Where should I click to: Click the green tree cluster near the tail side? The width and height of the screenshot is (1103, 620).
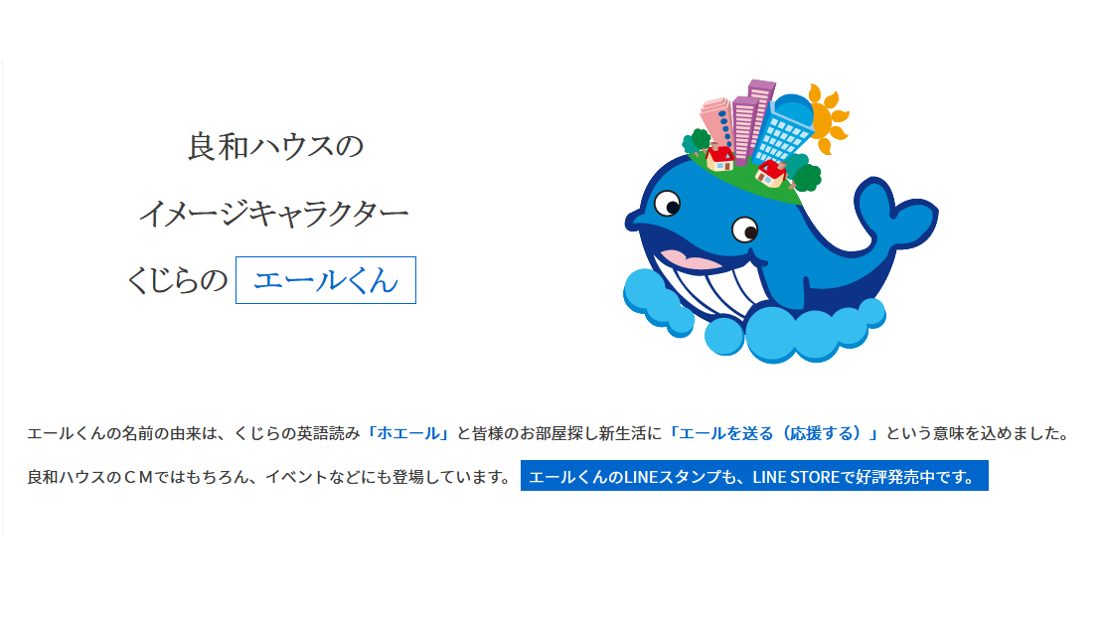(806, 175)
